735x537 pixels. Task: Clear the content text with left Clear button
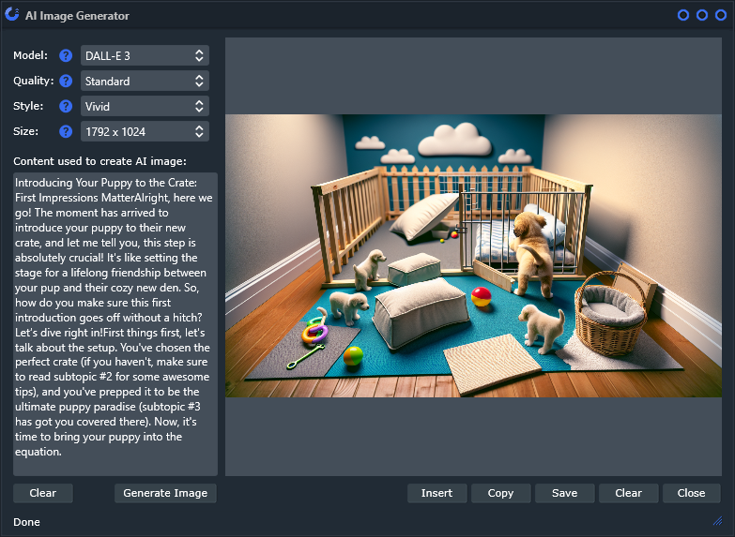tap(43, 493)
